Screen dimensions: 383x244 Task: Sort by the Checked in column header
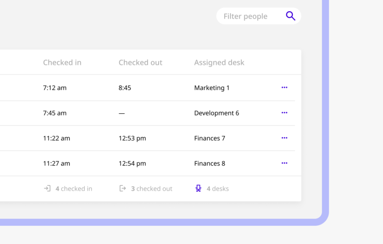pos(62,62)
